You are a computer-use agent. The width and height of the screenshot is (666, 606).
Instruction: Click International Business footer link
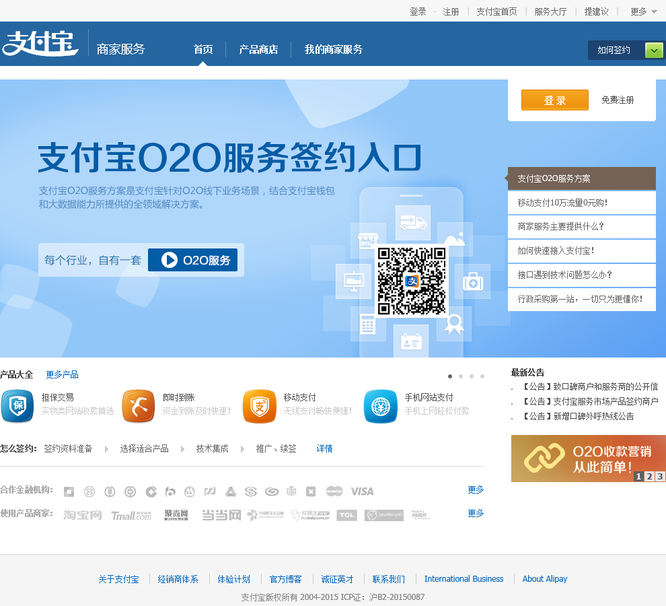pos(464,579)
